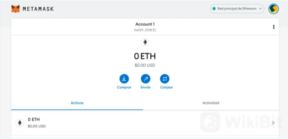Image resolution: width=288 pixels, height=139 pixels.
Task: Click the Canjear text label
Action: (x=166, y=87)
